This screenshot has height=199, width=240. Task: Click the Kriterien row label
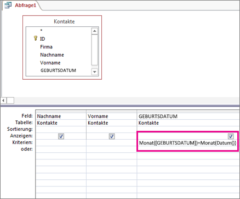click(22, 142)
